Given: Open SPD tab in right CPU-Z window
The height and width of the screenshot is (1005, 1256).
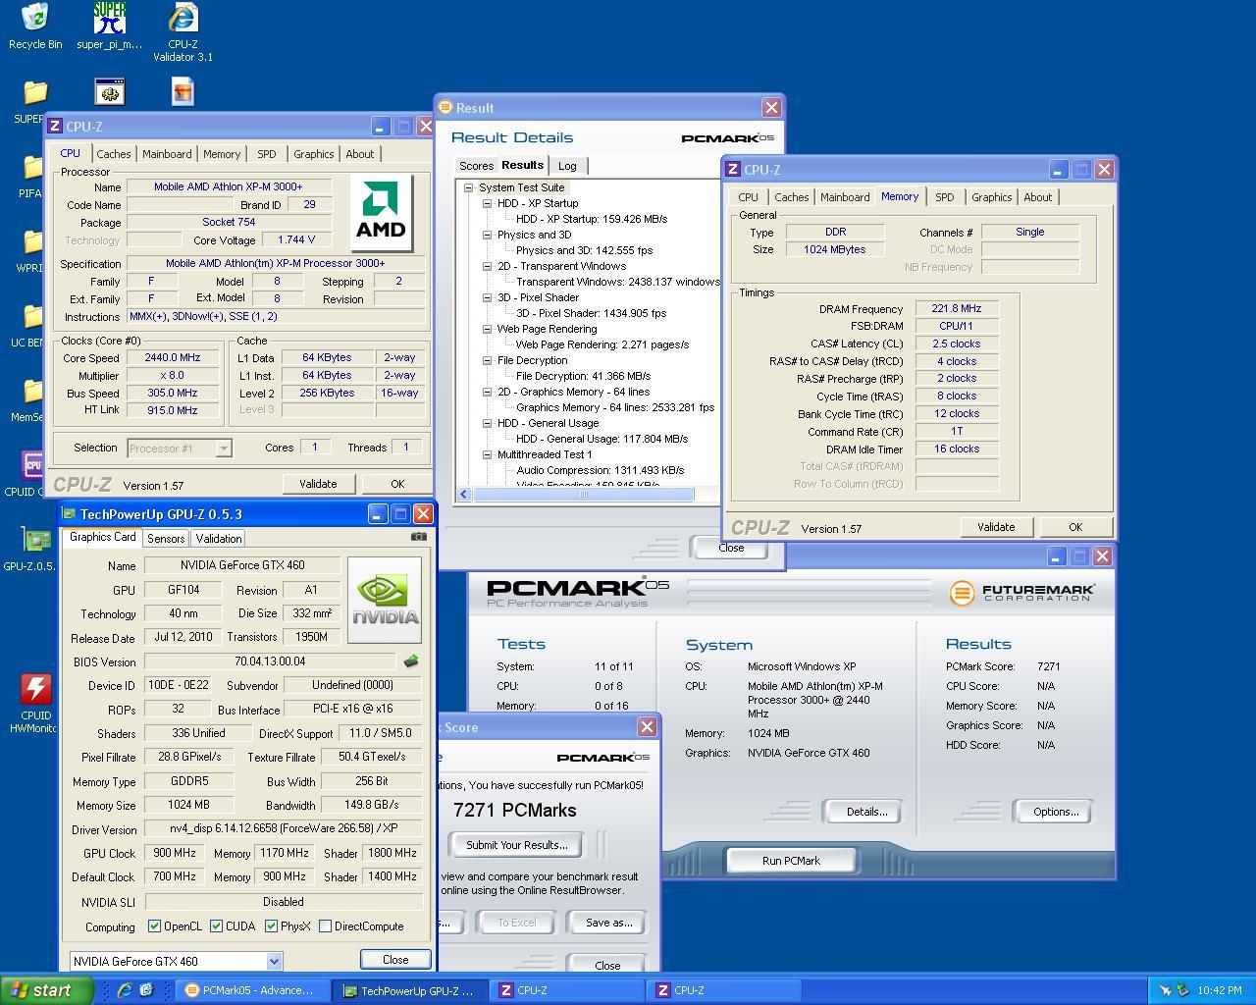Looking at the screenshot, I should point(944,197).
